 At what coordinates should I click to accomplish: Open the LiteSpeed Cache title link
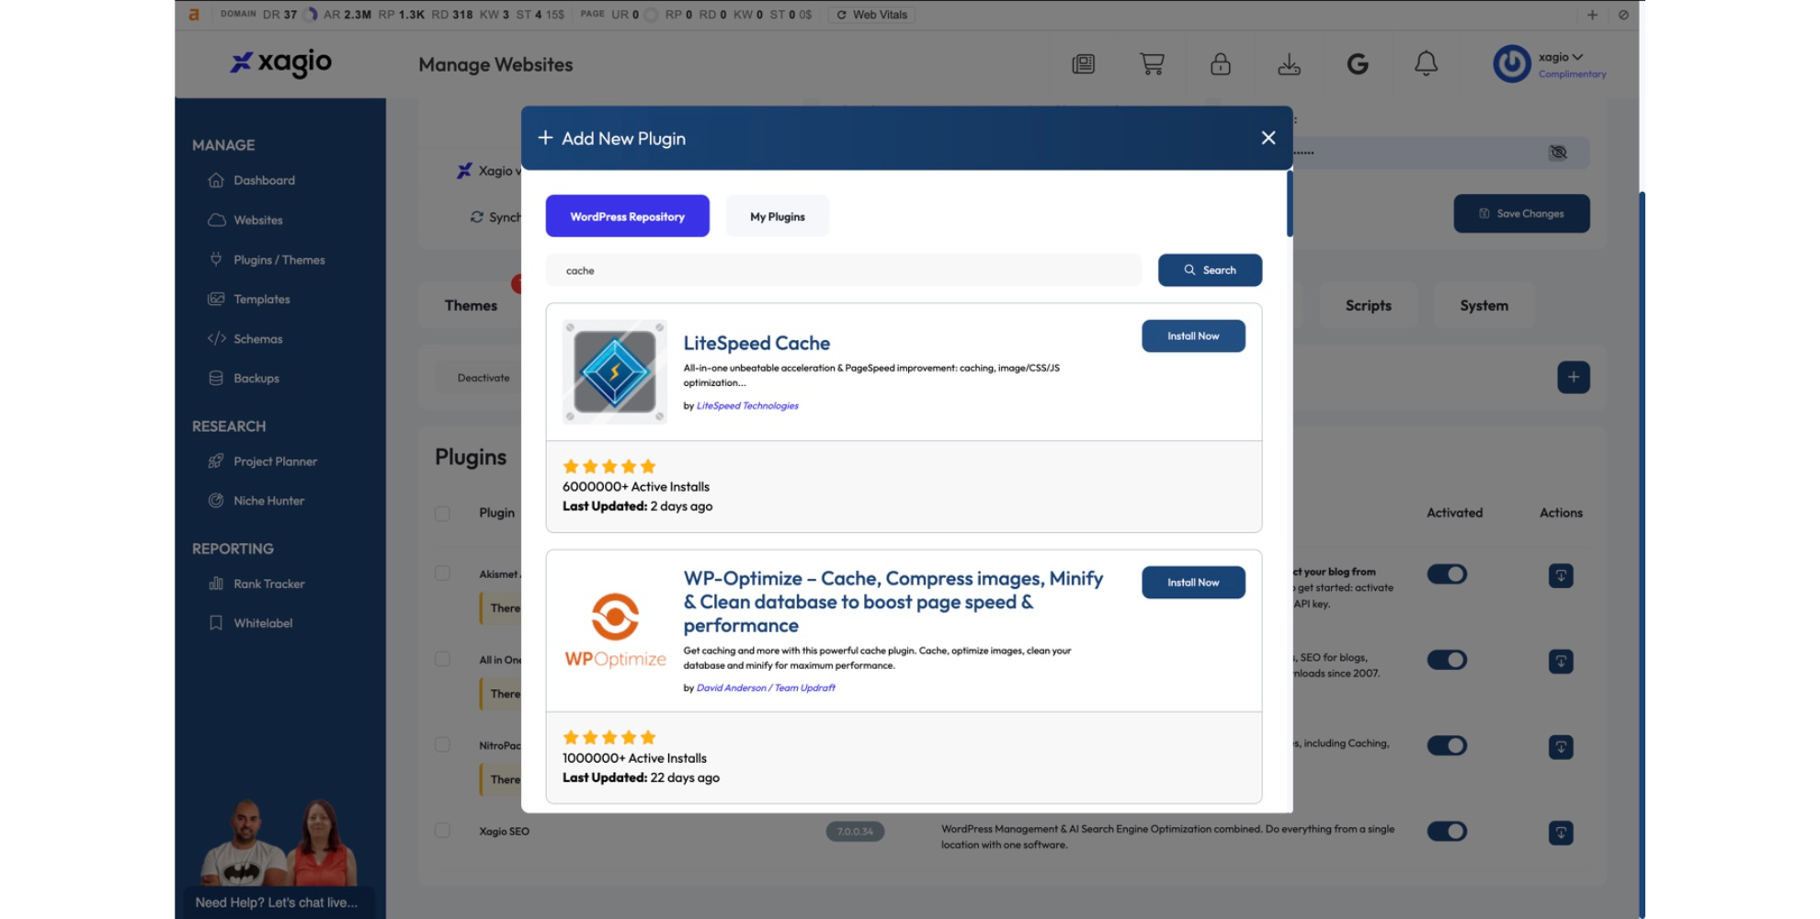coord(756,343)
